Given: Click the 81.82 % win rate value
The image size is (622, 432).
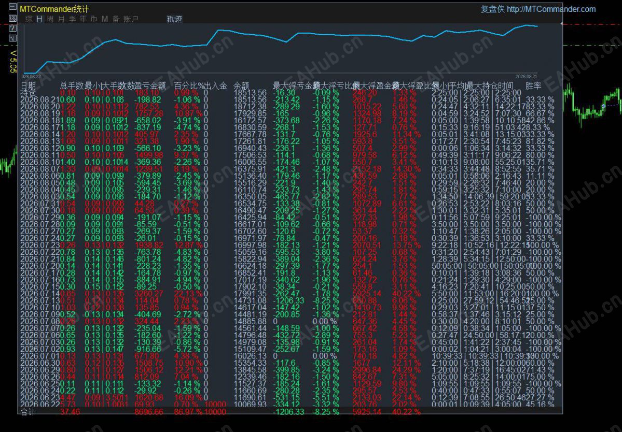Looking at the screenshot, I should pos(540,141).
